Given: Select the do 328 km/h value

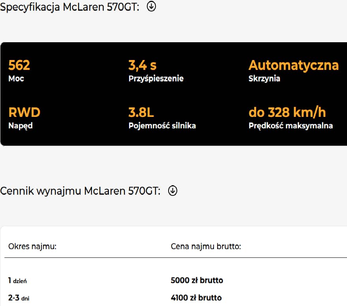Looking at the screenshot, I should (x=287, y=113).
